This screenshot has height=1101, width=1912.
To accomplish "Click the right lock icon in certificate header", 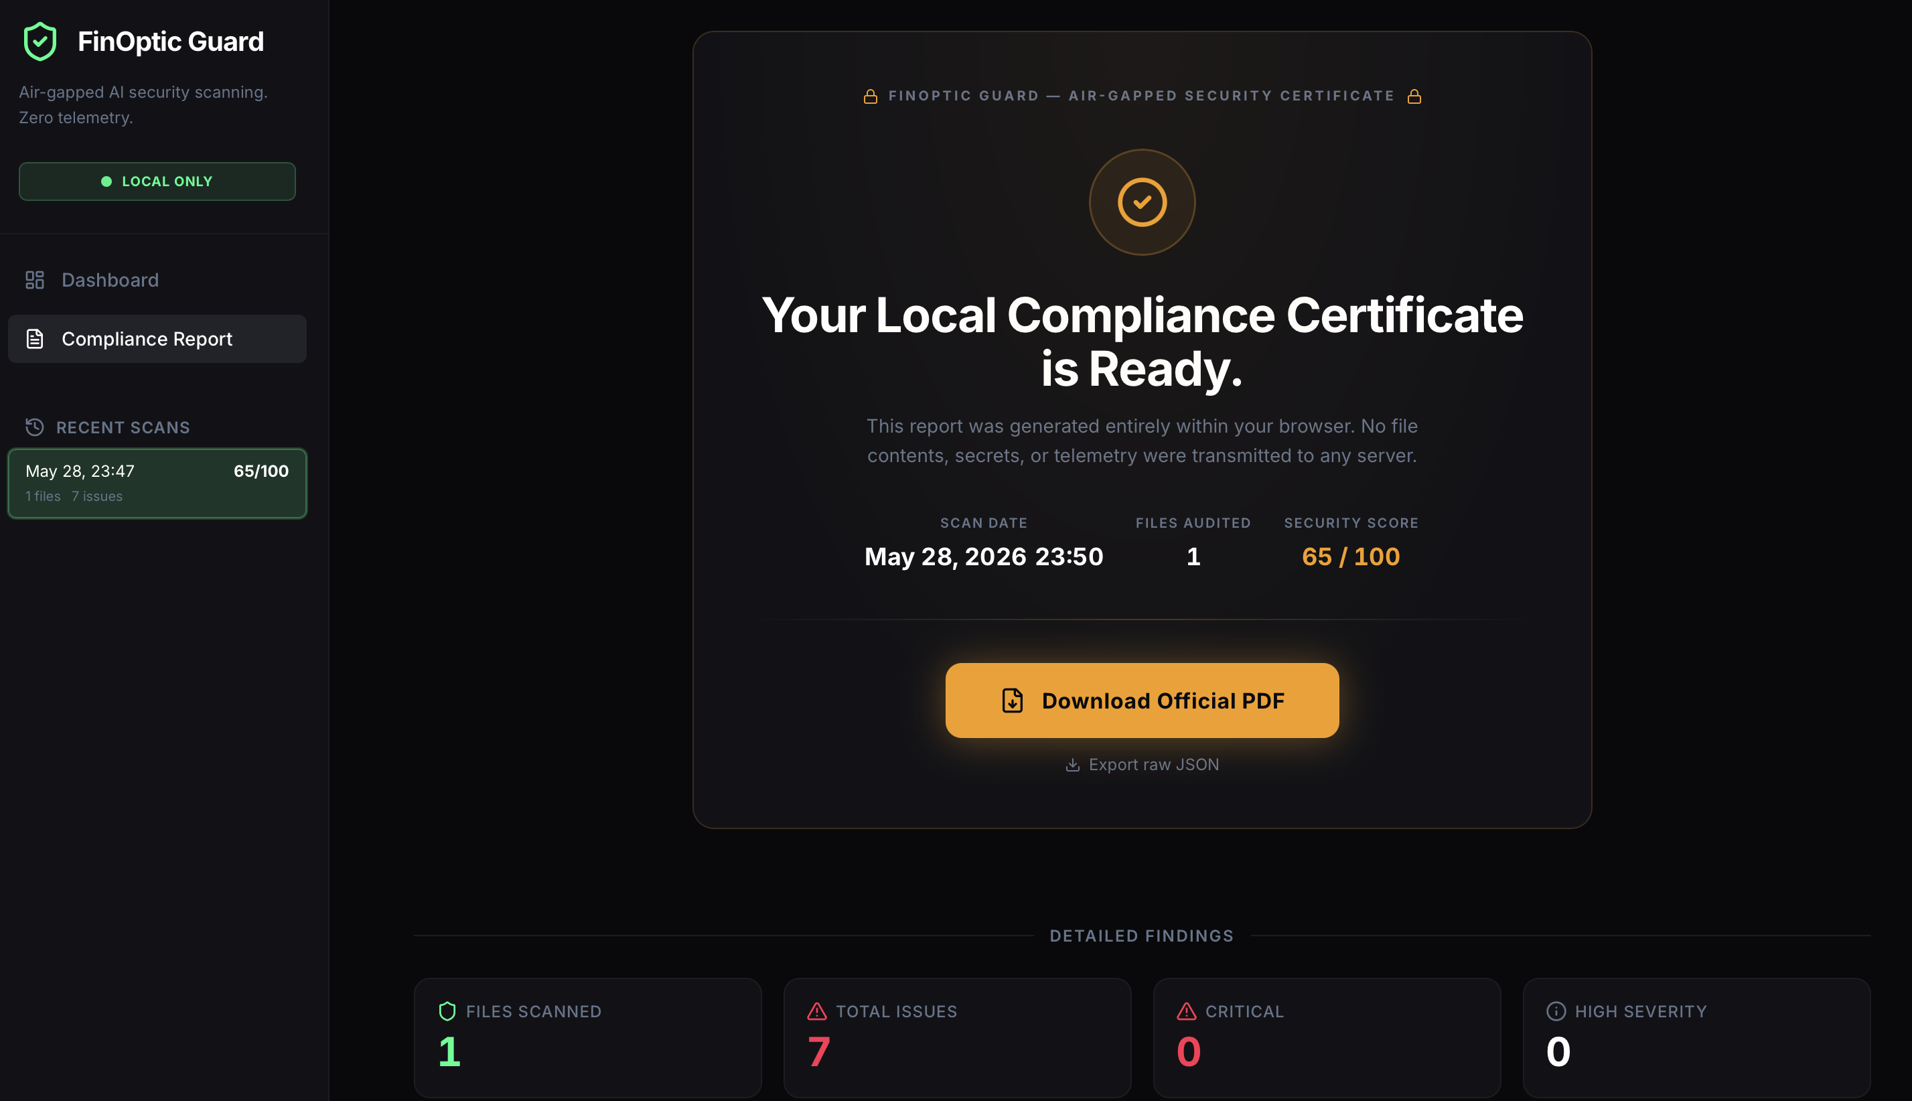I will point(1414,96).
